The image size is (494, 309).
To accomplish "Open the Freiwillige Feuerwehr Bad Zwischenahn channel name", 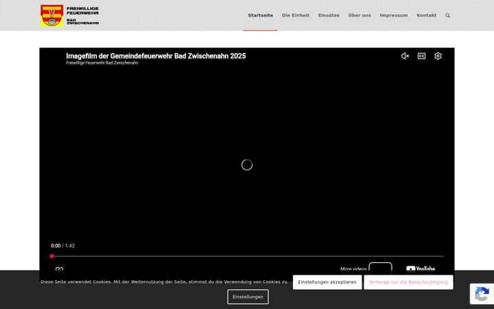I will pyautogui.click(x=102, y=62).
